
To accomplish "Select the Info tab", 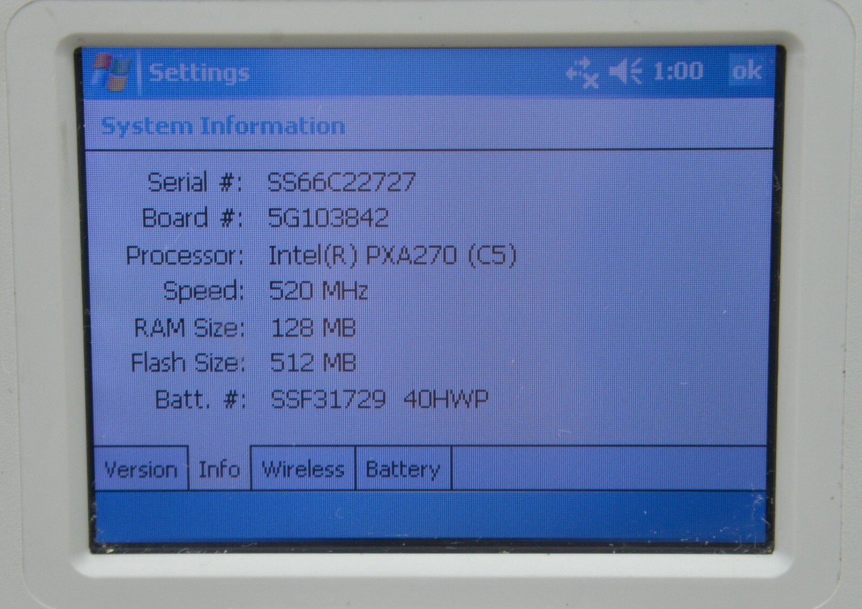I will [x=219, y=469].
